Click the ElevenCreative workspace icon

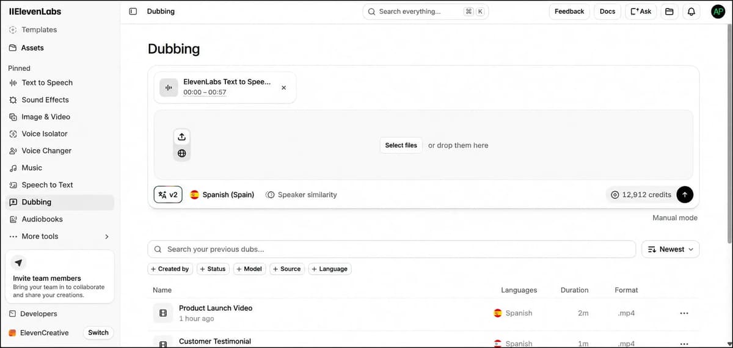point(13,333)
